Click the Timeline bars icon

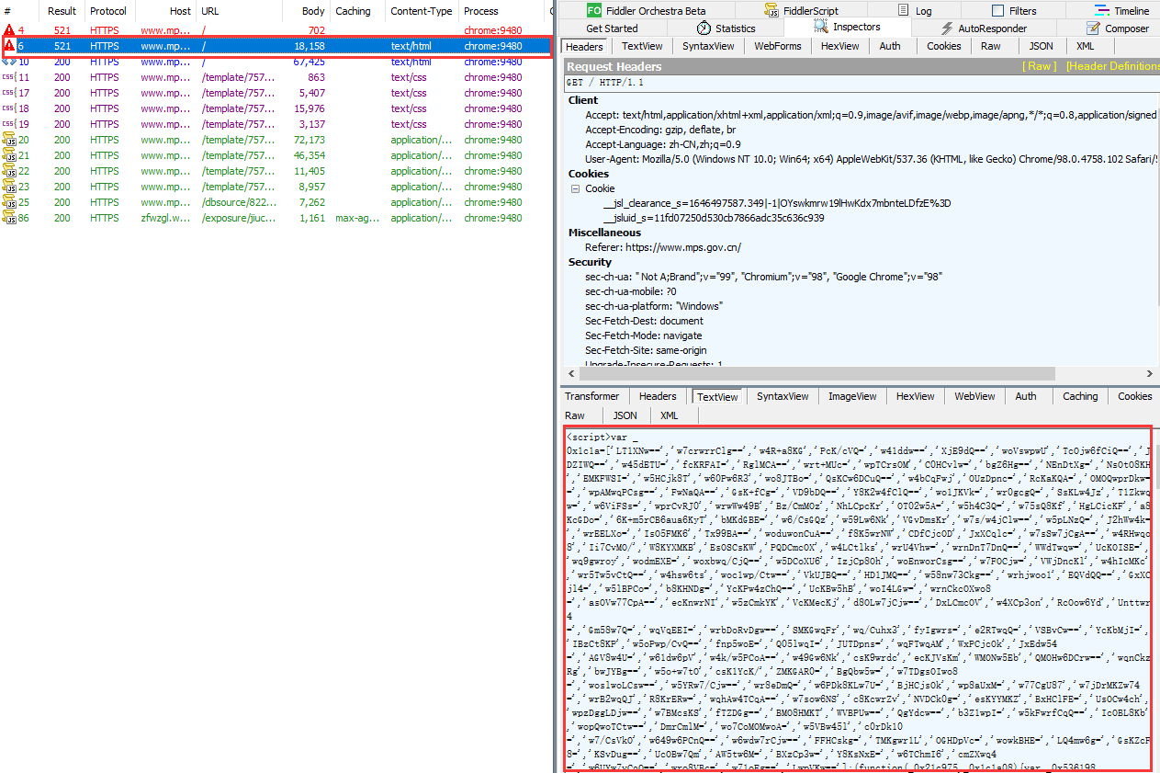[1099, 11]
